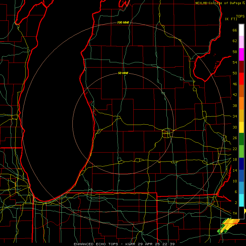The image size is (246, 246).
Task: Pick the dark maroon legend swatch
Action: point(241,67)
